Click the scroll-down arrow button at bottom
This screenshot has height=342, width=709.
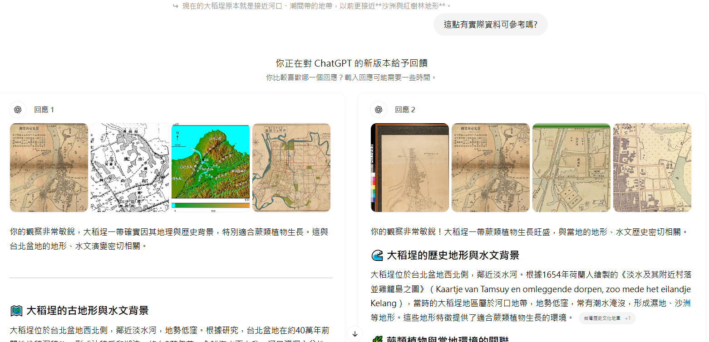click(x=355, y=334)
